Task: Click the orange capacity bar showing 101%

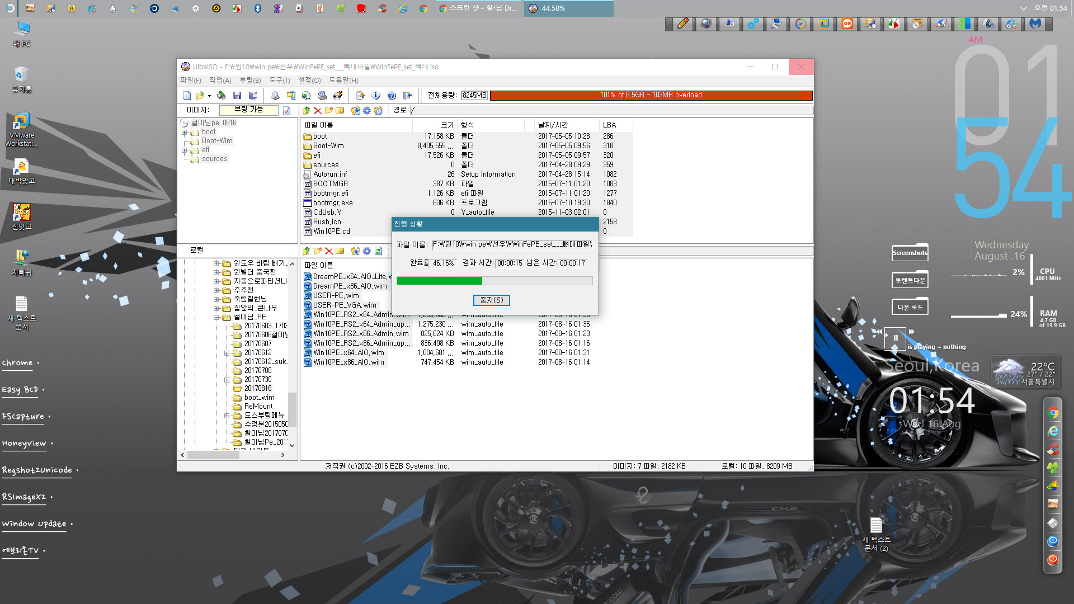Action: tap(651, 96)
